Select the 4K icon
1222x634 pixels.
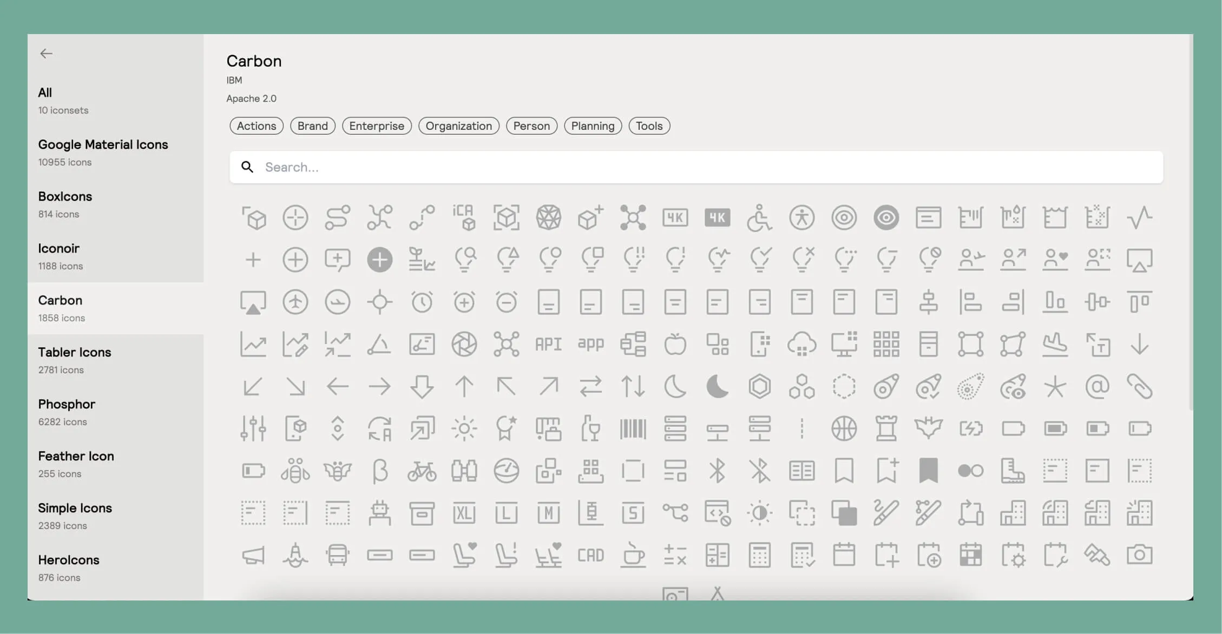tap(675, 217)
